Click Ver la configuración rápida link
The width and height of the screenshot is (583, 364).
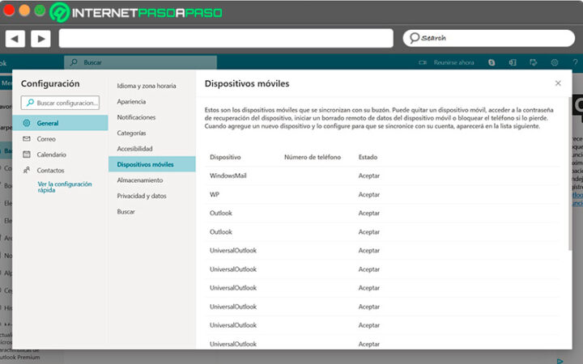[65, 187]
